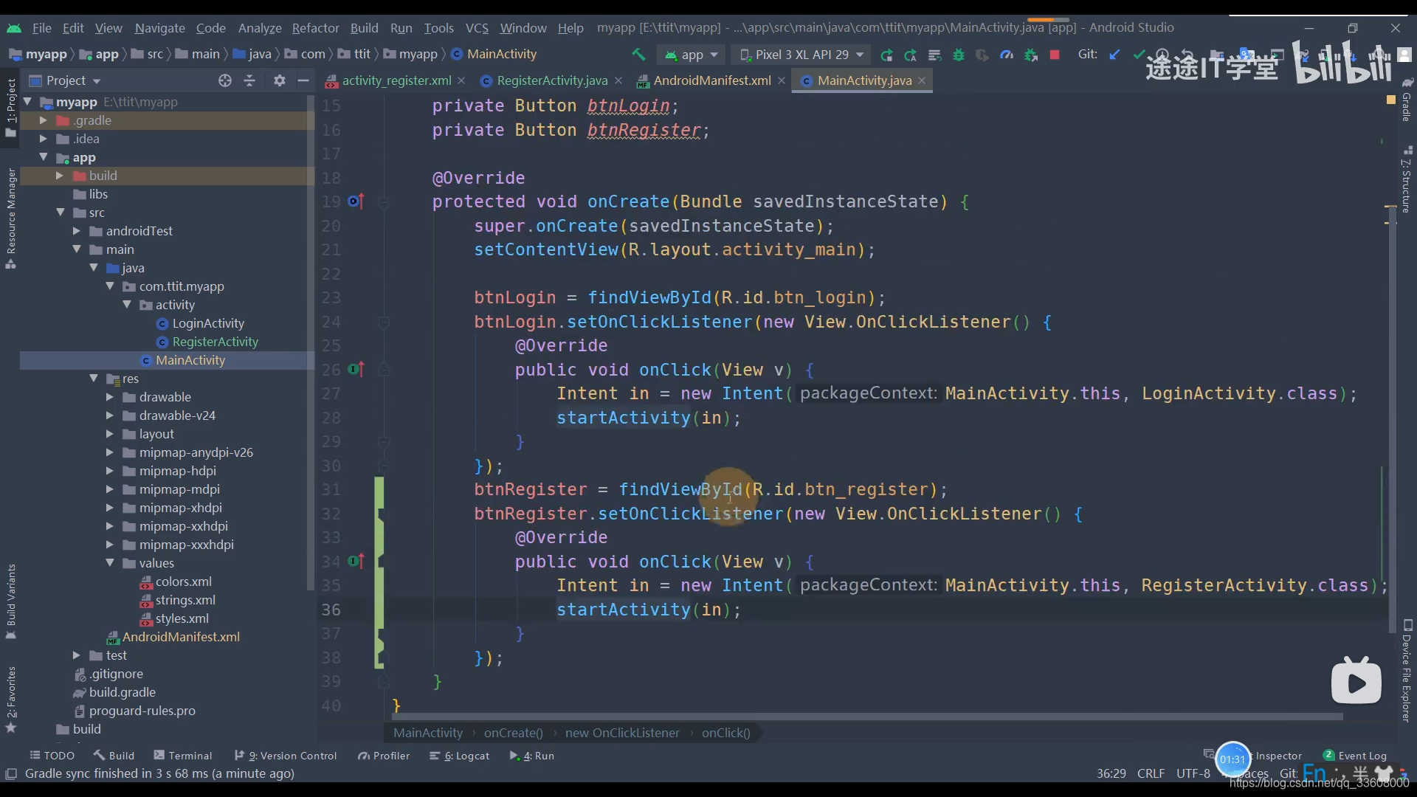
Task: Click the Git update project arrow
Action: (x=1114, y=55)
